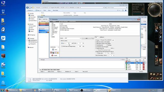164x92 pixels.
Task: Open the Windows Start orb
Action: [2, 90]
